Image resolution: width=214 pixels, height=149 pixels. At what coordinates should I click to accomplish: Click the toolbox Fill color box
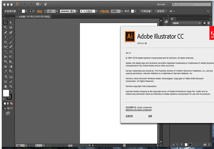[x=6, y=93]
